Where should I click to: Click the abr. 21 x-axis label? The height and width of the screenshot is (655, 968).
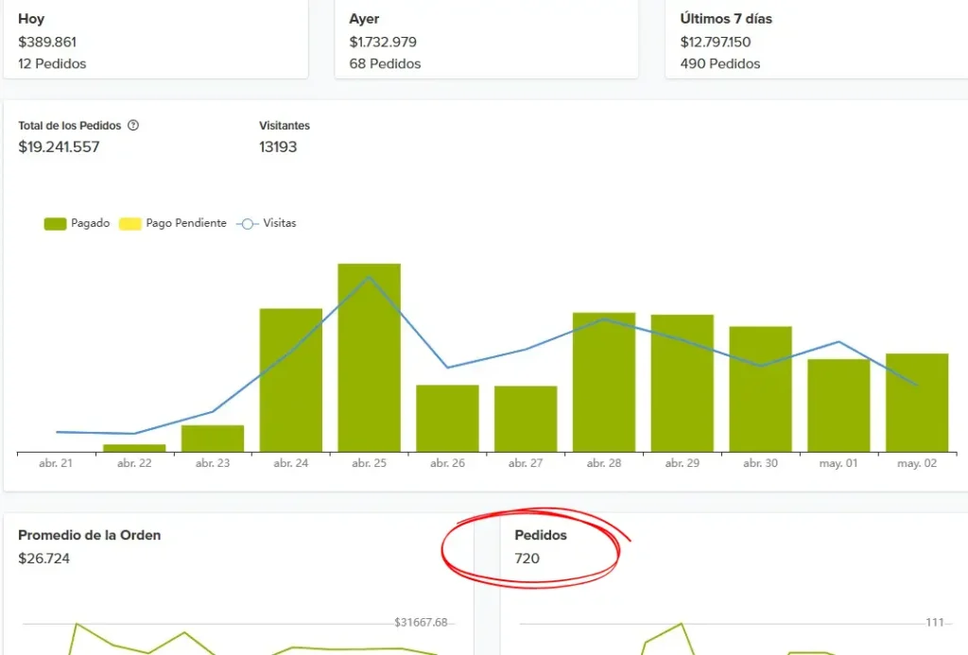56,464
